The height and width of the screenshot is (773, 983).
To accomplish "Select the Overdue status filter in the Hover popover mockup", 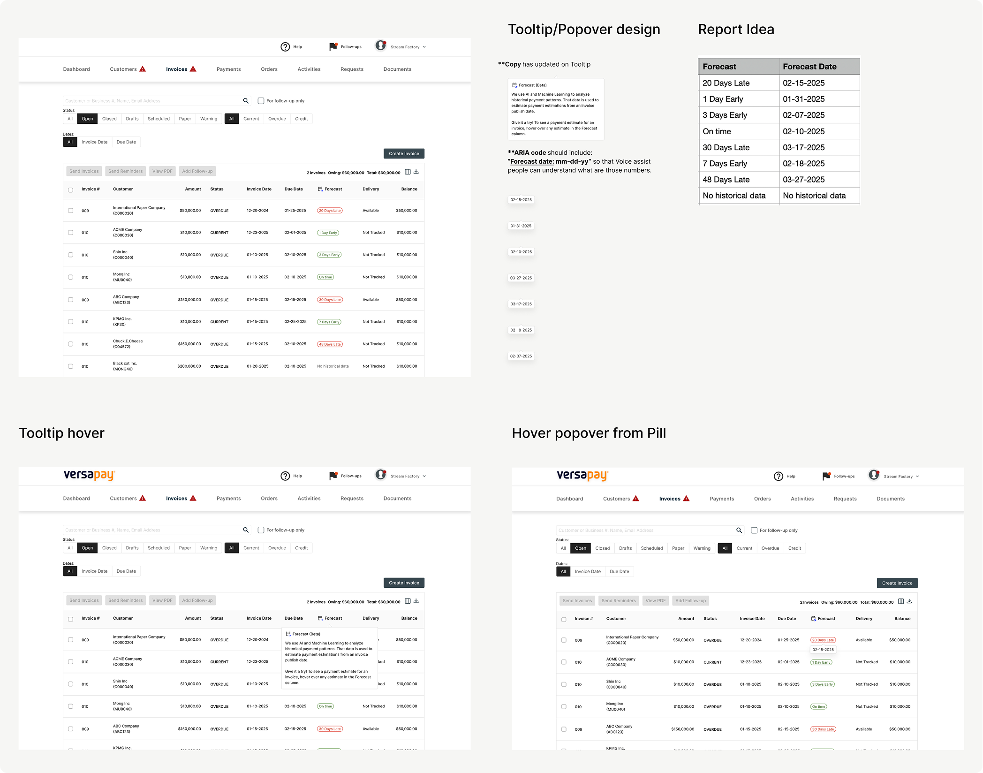I will 770,548.
